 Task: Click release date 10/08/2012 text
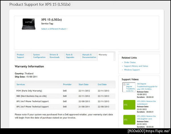(x=142, y=95)
